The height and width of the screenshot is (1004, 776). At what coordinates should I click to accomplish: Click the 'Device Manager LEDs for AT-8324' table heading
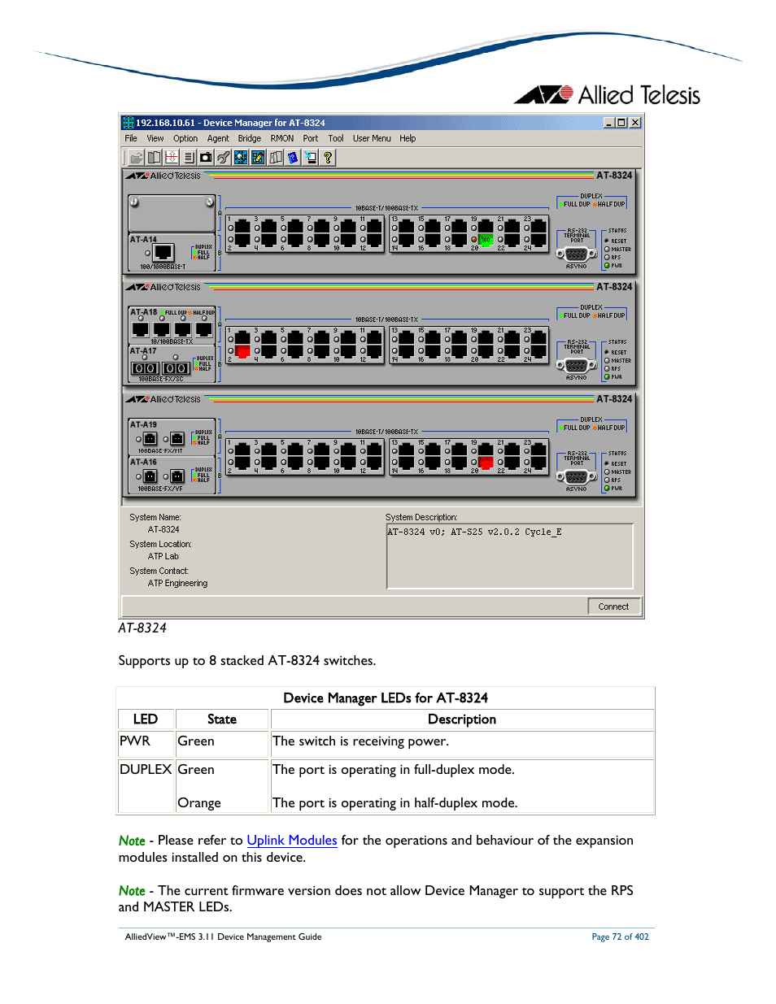tap(386, 698)
